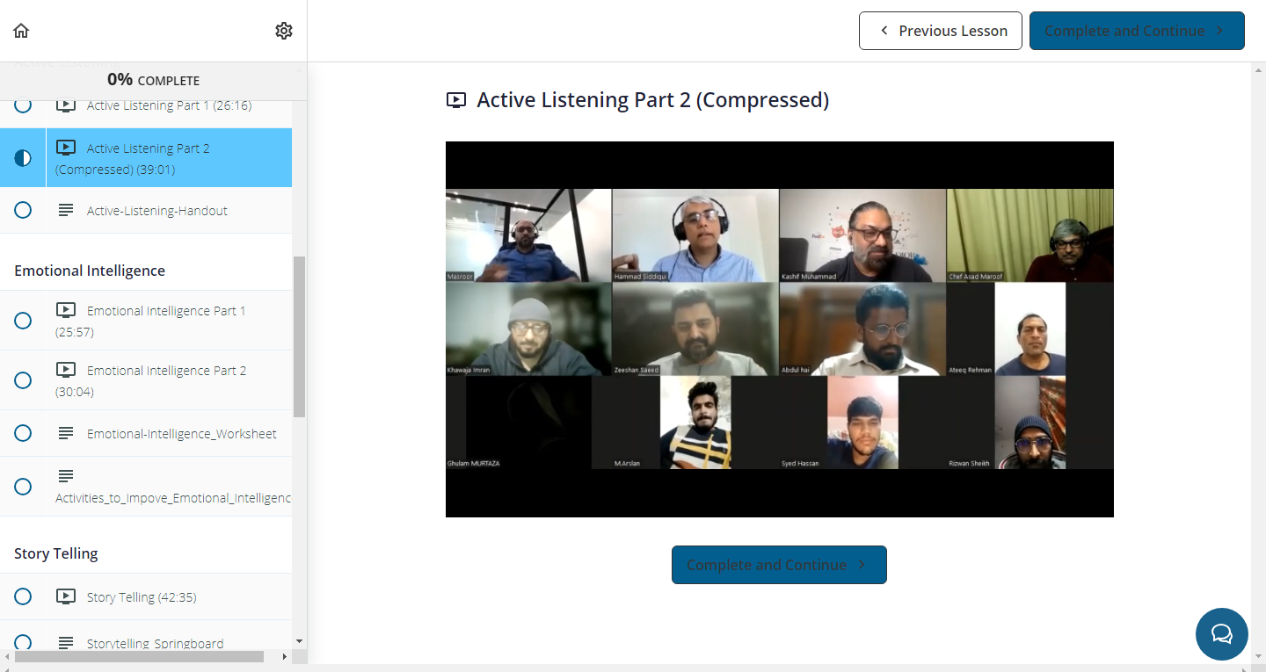Open Story Telling (42:35) lesson

tap(146, 596)
